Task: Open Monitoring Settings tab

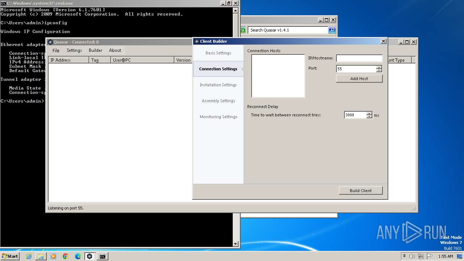Action: 218,117
